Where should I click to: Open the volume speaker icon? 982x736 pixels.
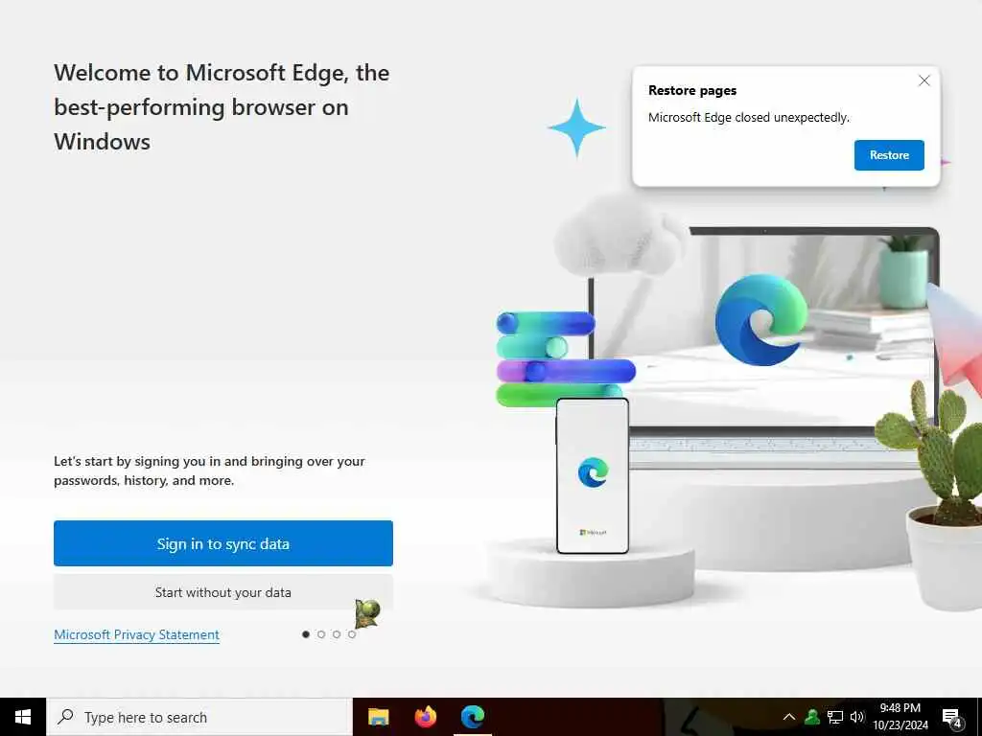[857, 717]
